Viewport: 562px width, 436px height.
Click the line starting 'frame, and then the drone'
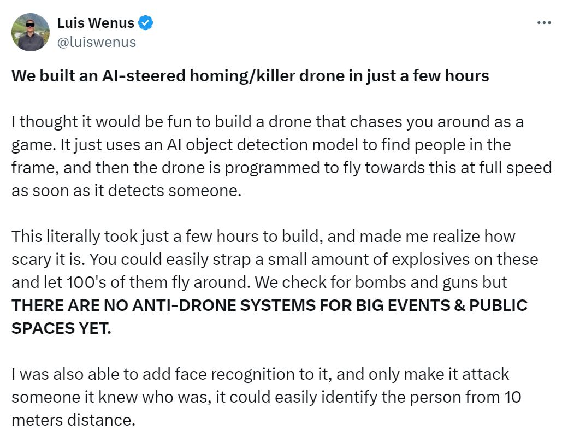(x=281, y=168)
